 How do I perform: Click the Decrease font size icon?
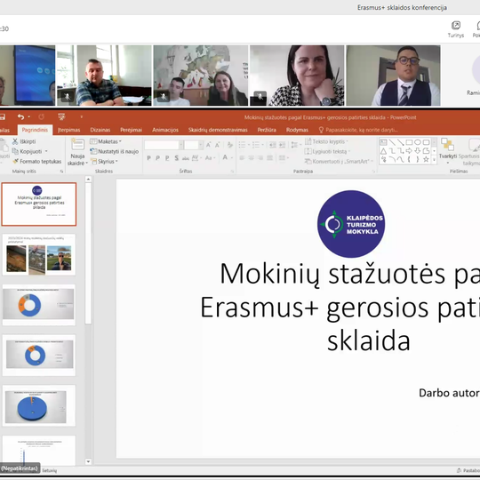[217, 145]
